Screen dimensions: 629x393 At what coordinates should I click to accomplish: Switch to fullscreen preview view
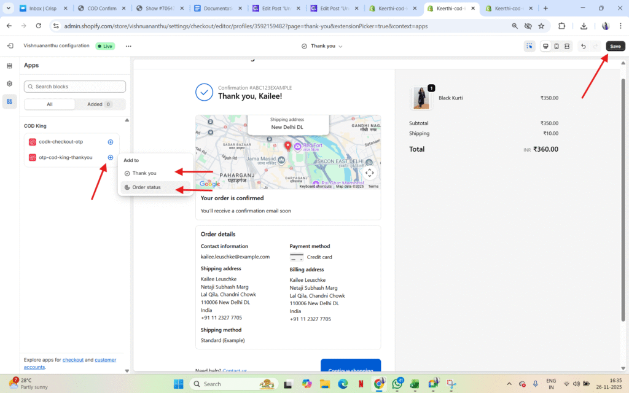pyautogui.click(x=567, y=46)
